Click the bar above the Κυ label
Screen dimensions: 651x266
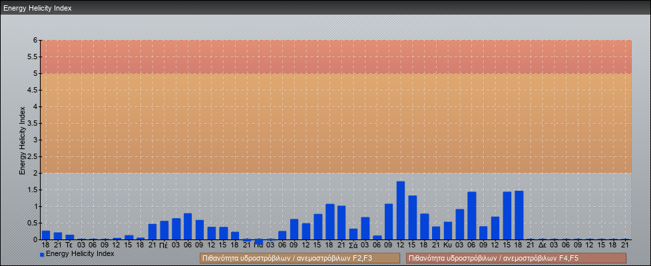tap(448, 231)
